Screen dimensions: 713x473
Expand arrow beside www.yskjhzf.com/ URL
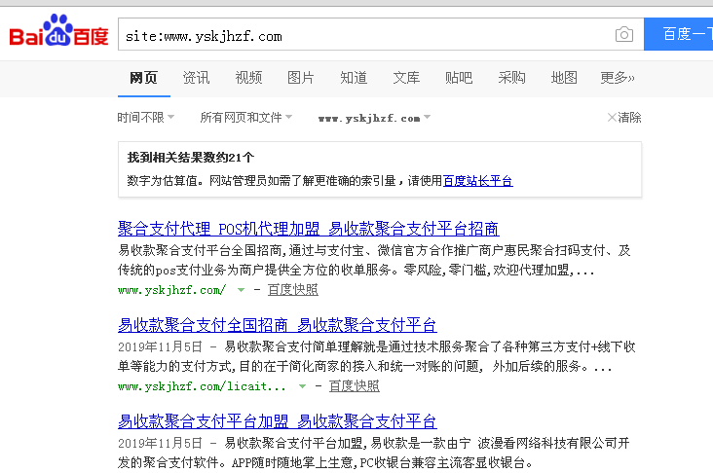tap(241, 290)
